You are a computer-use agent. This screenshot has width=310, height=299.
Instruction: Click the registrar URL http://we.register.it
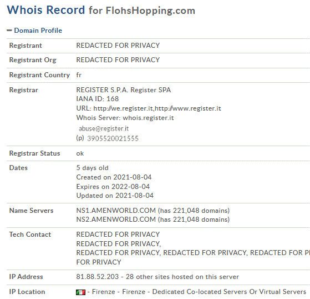coord(123,108)
